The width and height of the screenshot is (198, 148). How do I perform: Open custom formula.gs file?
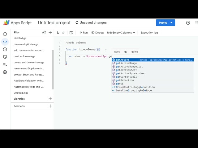point(24,56)
